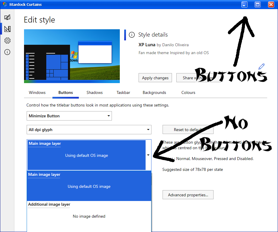Click Reset to default button
Image resolution: width=278 pixels, height=232 pixels.
[188, 130]
